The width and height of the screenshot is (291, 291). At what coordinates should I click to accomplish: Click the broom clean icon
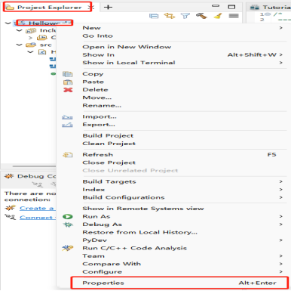coord(218,16)
